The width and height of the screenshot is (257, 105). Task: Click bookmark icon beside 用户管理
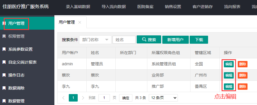(4, 23)
